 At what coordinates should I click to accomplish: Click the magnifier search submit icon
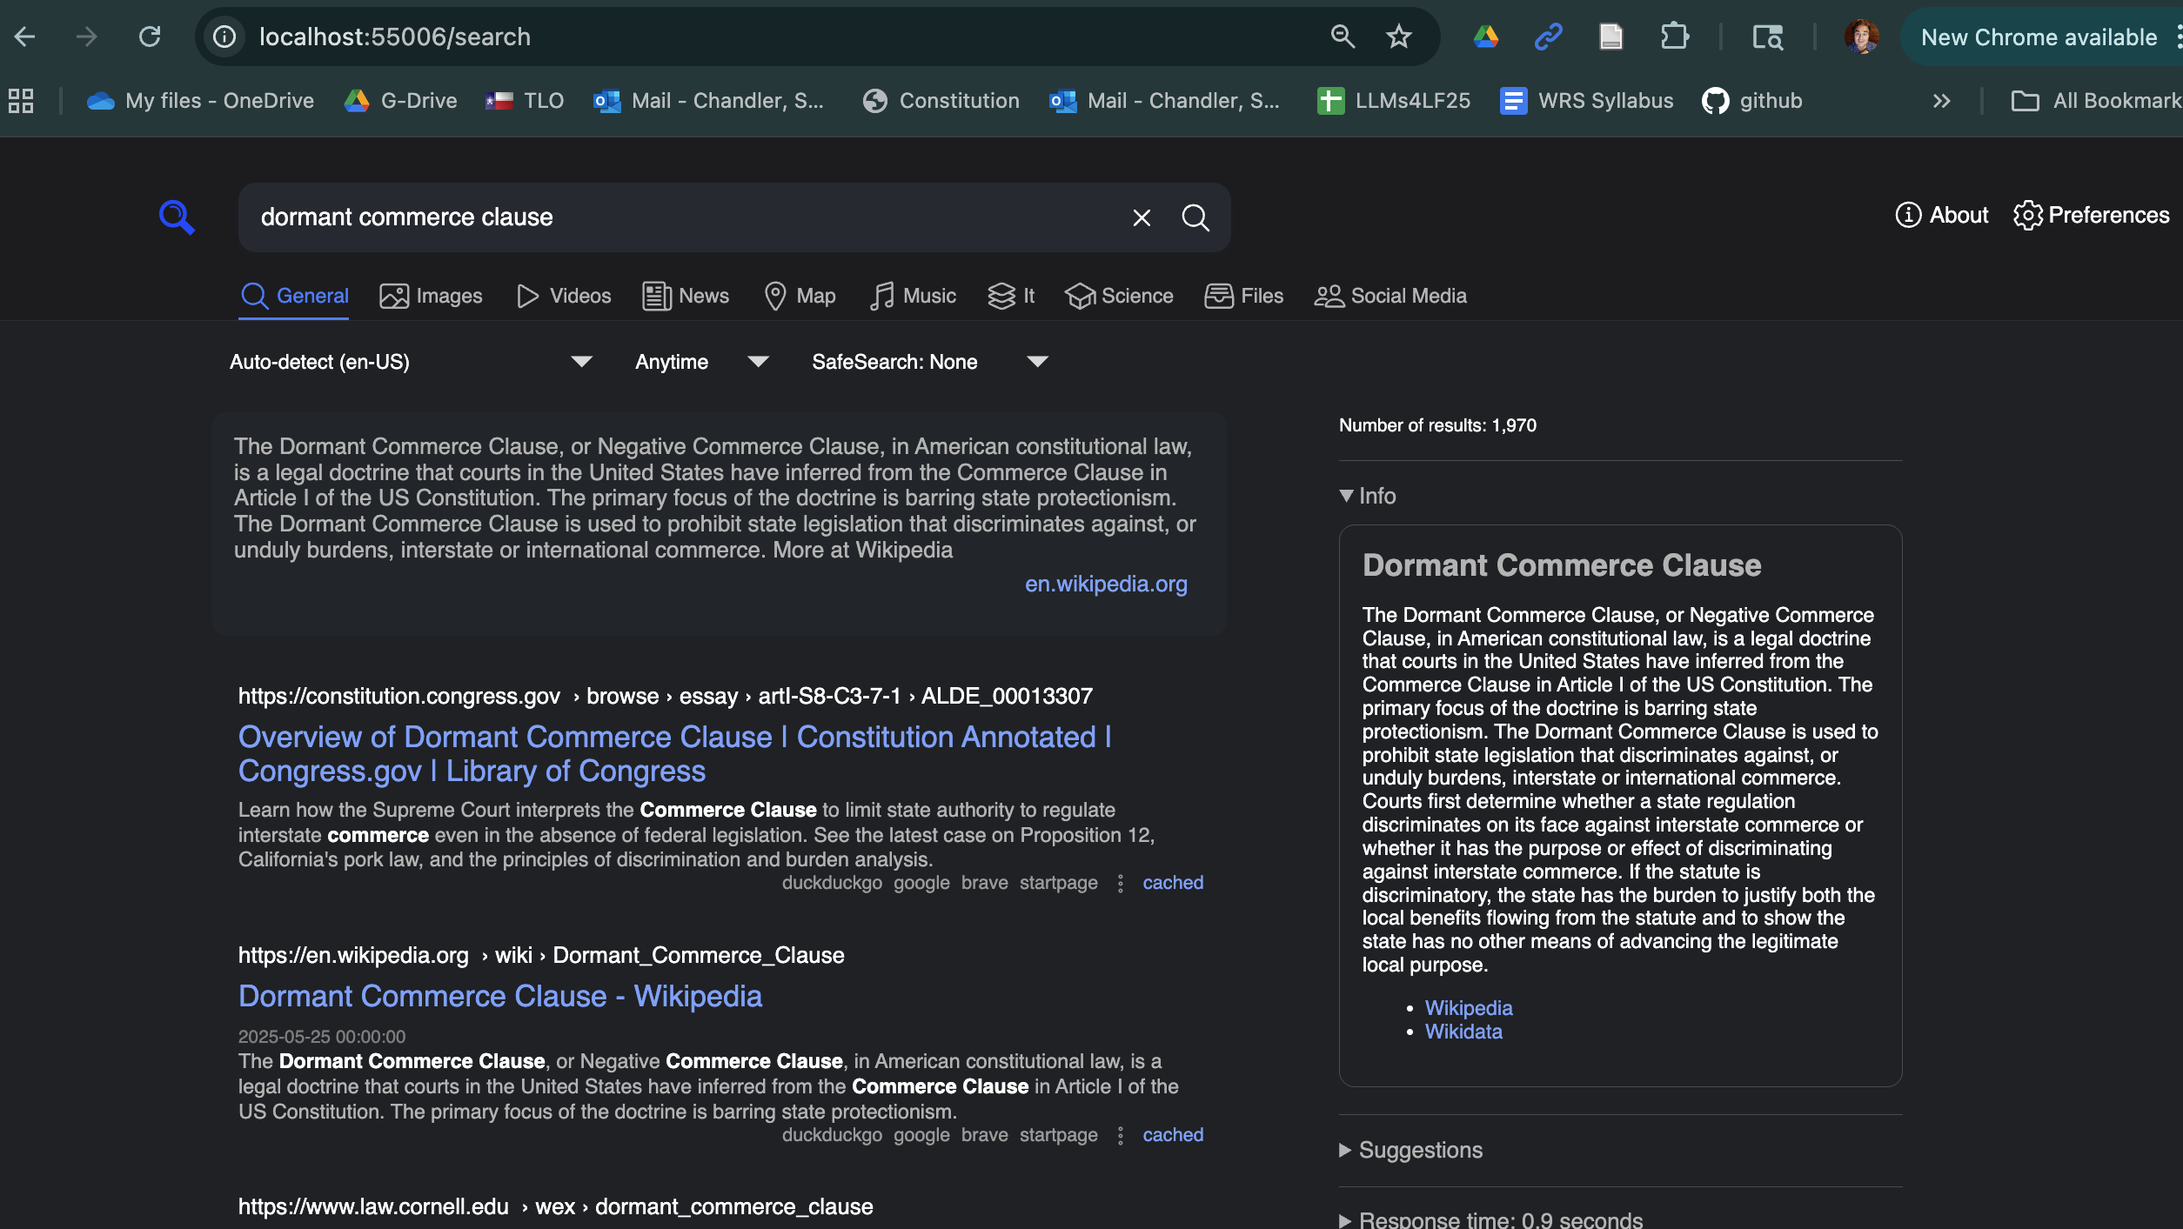tap(1195, 217)
